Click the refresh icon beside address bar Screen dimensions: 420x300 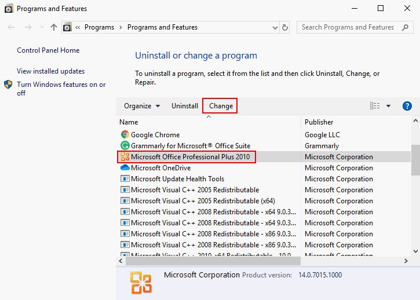[x=285, y=27]
